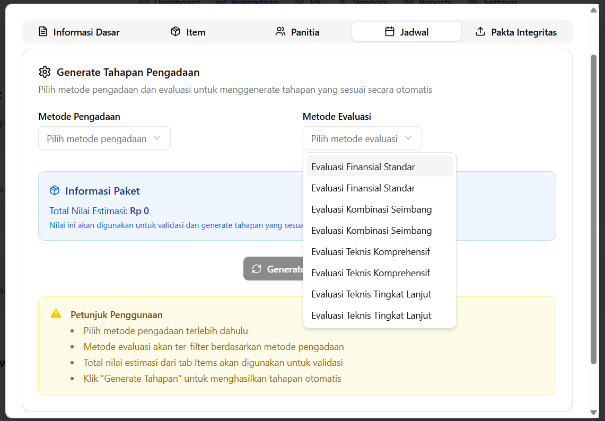Click the gear icon beside Generate Tahapan heading
The height and width of the screenshot is (421, 605).
click(45, 72)
